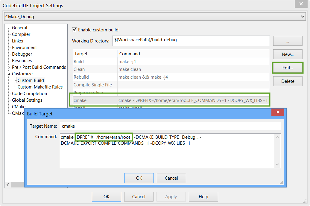The width and height of the screenshot is (310, 206).
Task: Select the Compiler settings page
Action: click(x=21, y=34)
